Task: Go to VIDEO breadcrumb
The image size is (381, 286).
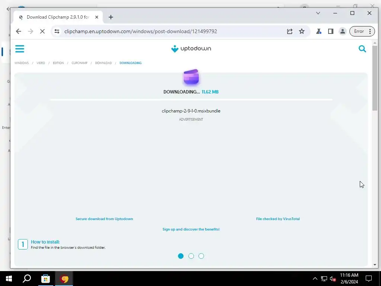Action: (x=41, y=63)
